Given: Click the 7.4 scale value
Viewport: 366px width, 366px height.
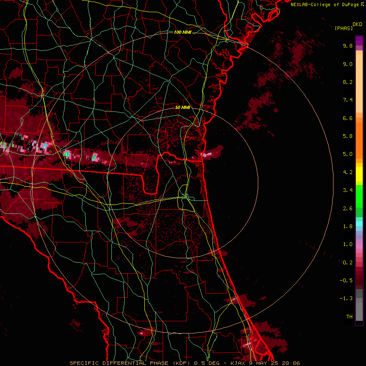Looking at the screenshot, I should pos(348,100).
